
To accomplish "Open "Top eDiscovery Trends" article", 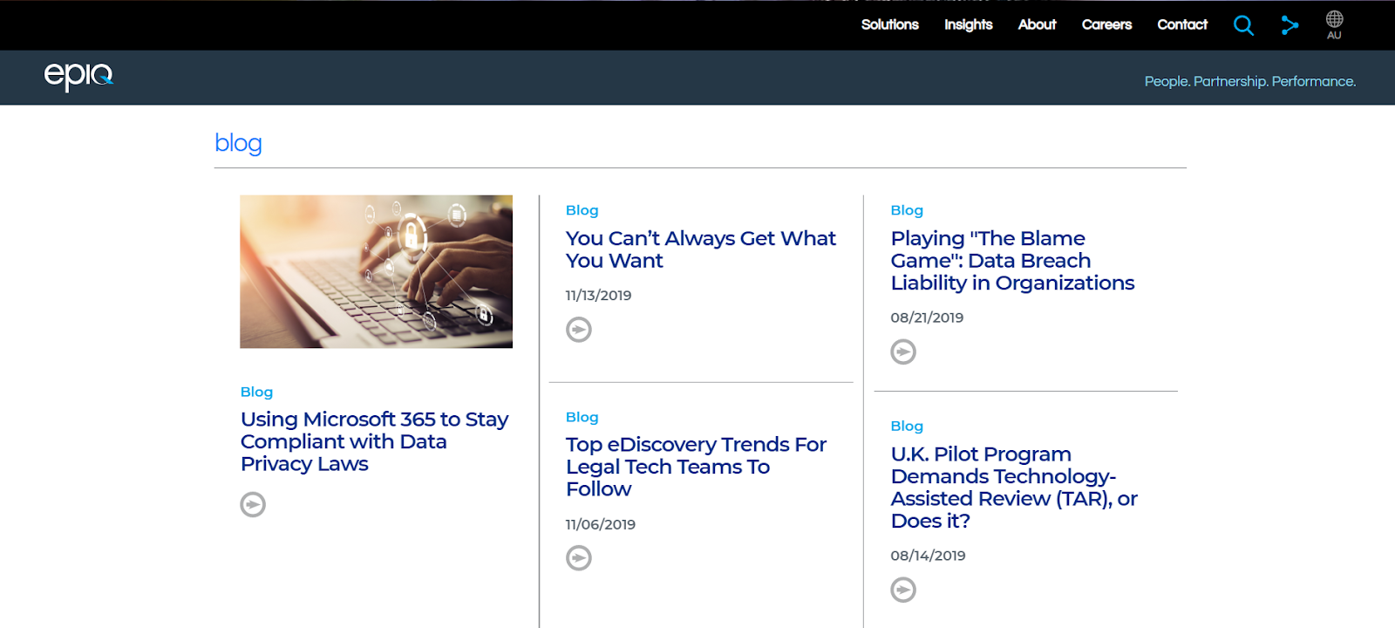I will click(695, 467).
